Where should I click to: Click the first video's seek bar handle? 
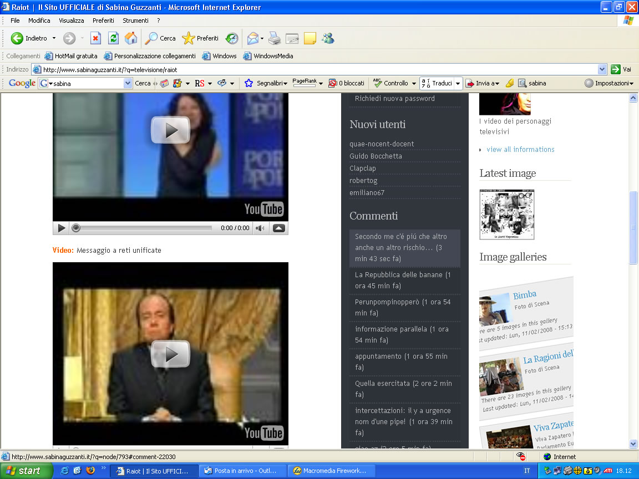[76, 228]
